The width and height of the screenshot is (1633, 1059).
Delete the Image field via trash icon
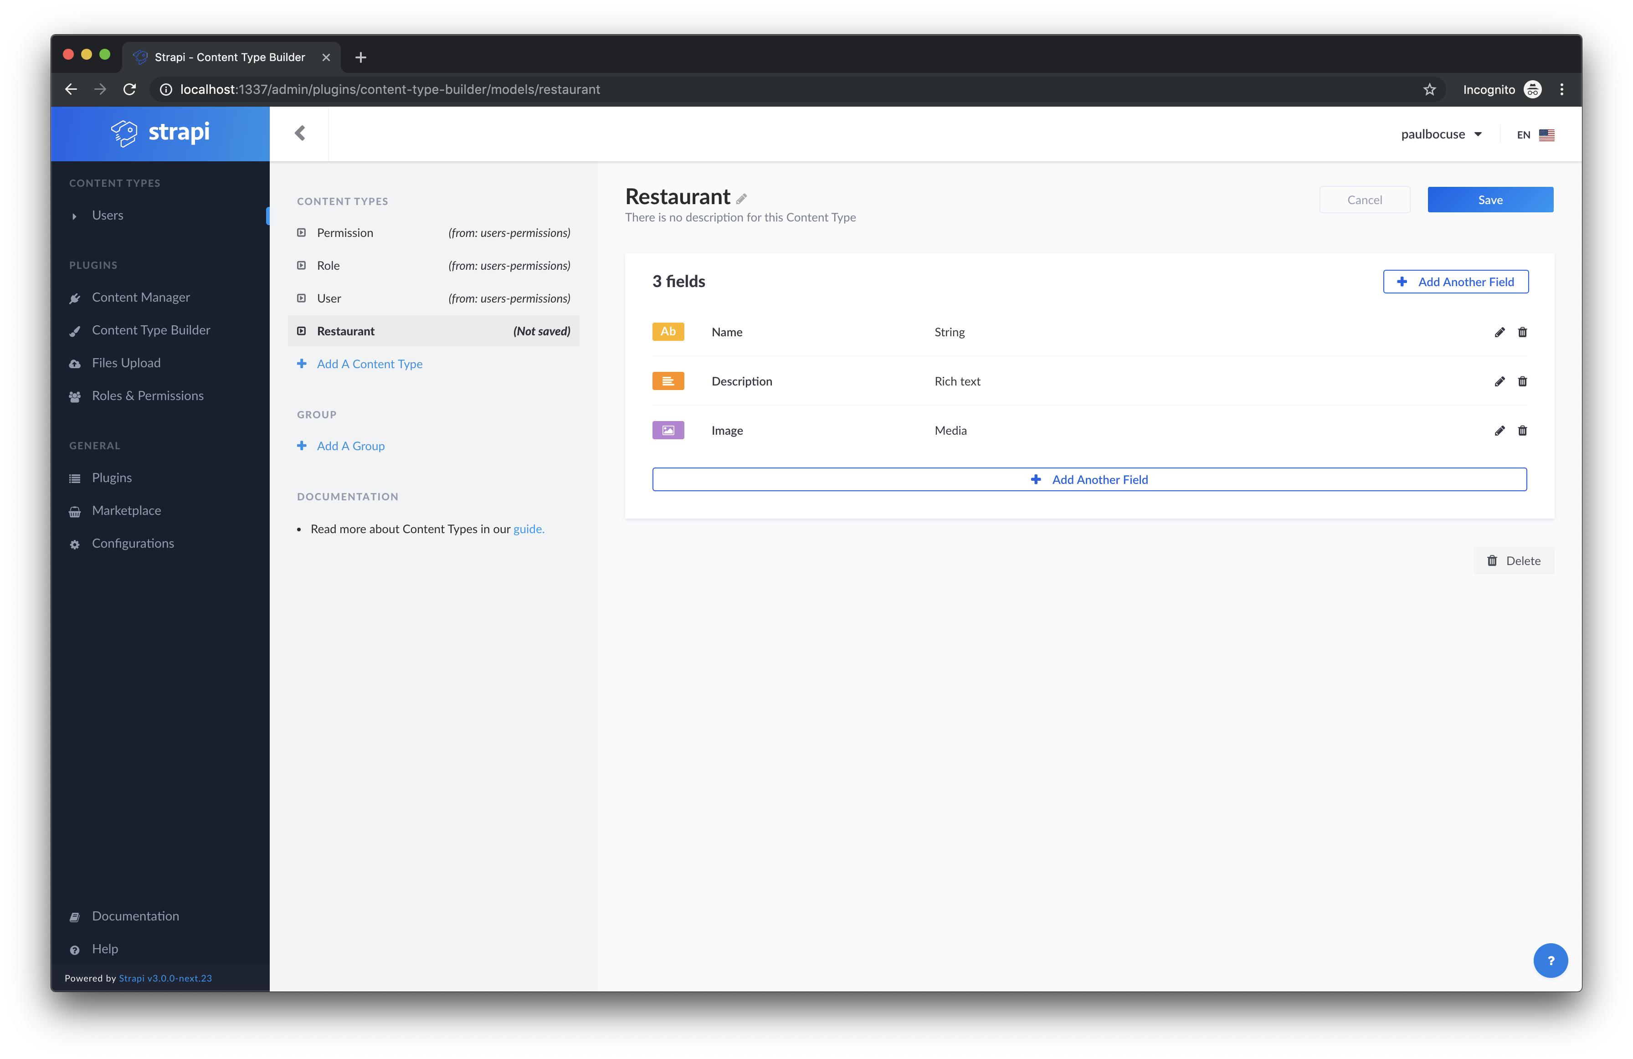pyautogui.click(x=1522, y=431)
